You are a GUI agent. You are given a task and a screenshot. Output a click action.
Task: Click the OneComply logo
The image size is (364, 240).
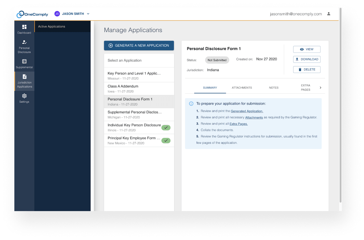pos(33,14)
